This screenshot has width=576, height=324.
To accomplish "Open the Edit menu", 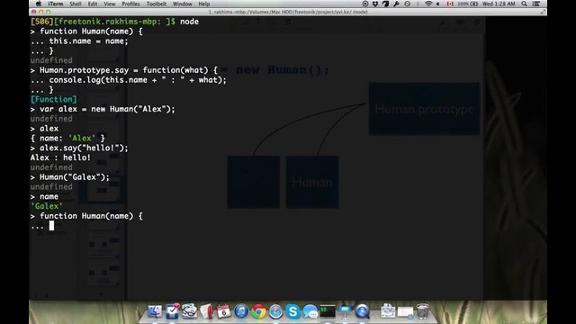I will pyautogui.click(x=93, y=4).
